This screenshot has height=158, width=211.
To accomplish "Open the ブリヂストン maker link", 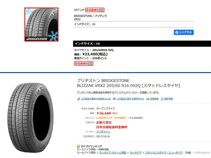I will tap(103, 132).
